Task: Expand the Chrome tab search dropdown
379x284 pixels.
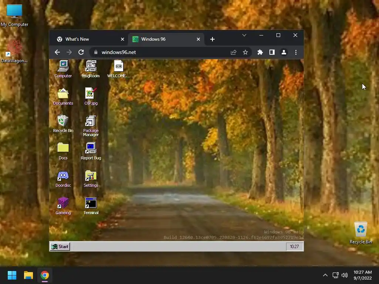Action: tap(244, 35)
